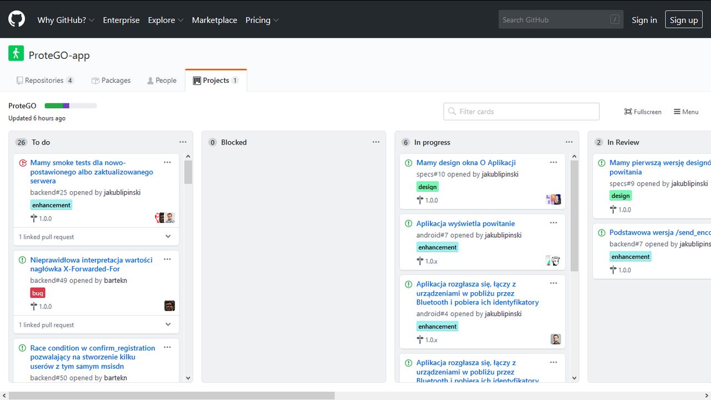Open the 'Aplikacja wyświetla powitanie' issue link
The height and width of the screenshot is (400, 711).
click(x=465, y=223)
